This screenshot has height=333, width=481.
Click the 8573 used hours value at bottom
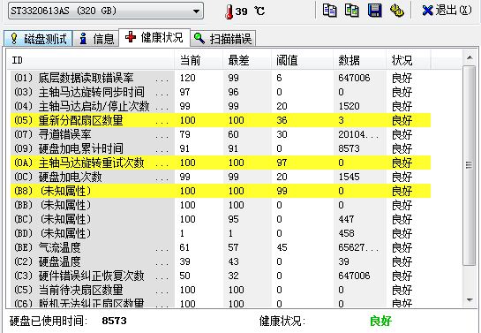[x=114, y=321]
